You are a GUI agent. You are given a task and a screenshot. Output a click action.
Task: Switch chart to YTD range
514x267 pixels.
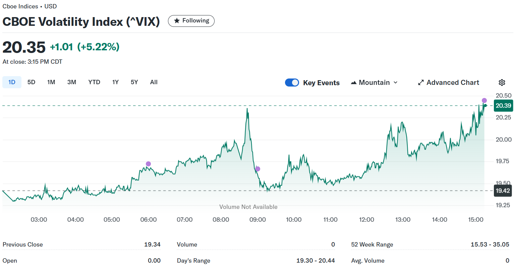(x=94, y=82)
